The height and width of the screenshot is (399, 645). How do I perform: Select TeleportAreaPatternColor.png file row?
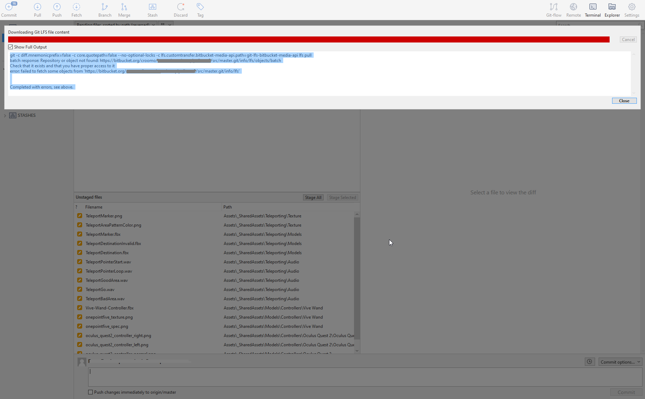pos(214,225)
